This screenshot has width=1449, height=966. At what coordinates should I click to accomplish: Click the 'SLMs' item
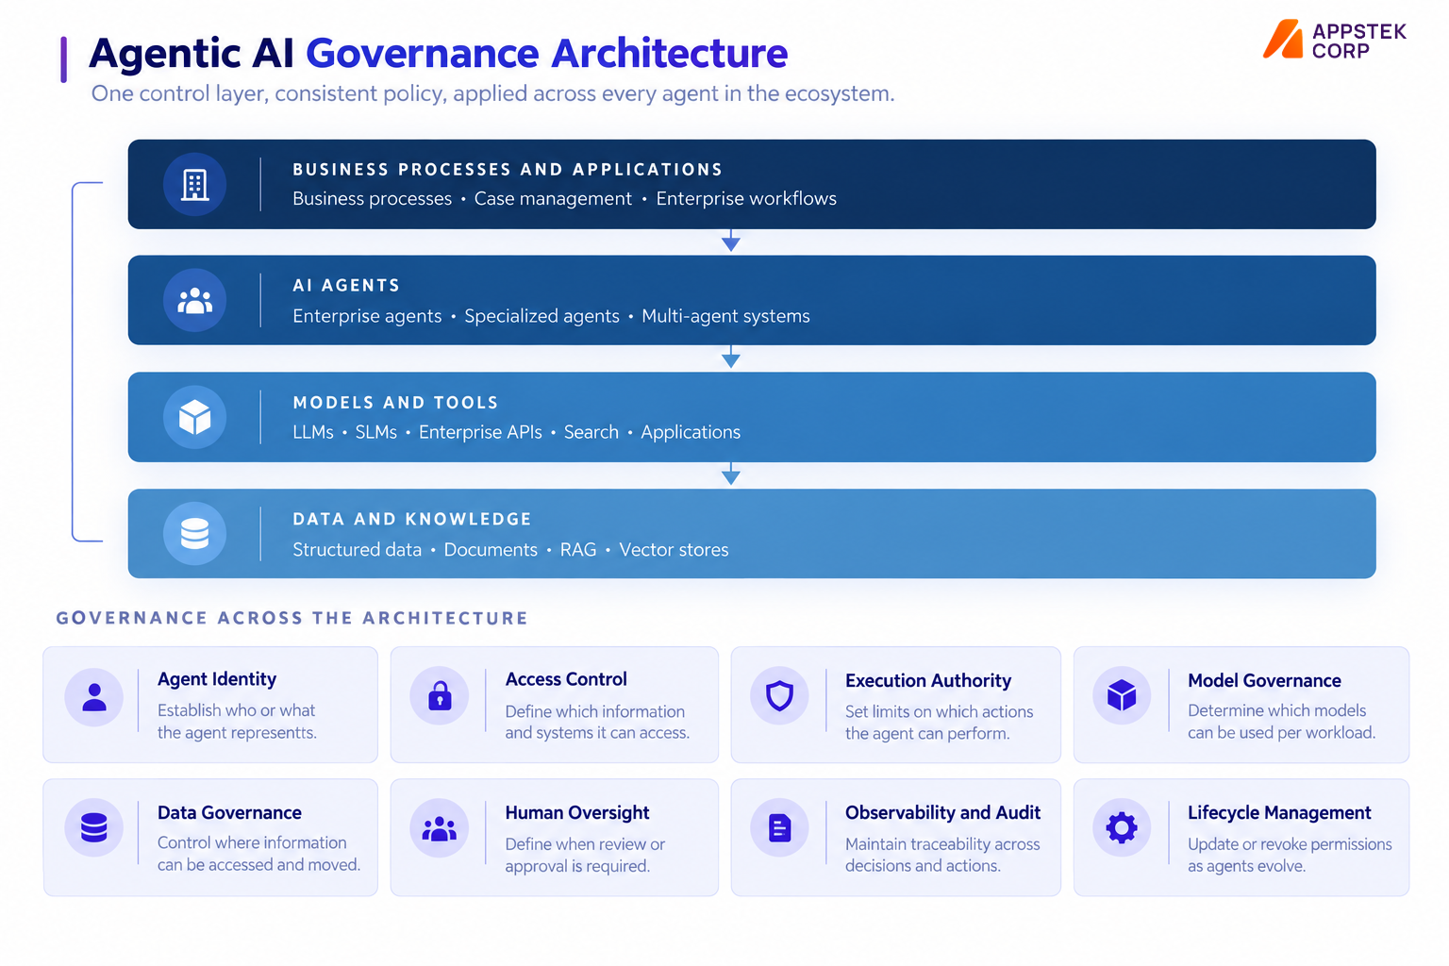[x=375, y=432]
